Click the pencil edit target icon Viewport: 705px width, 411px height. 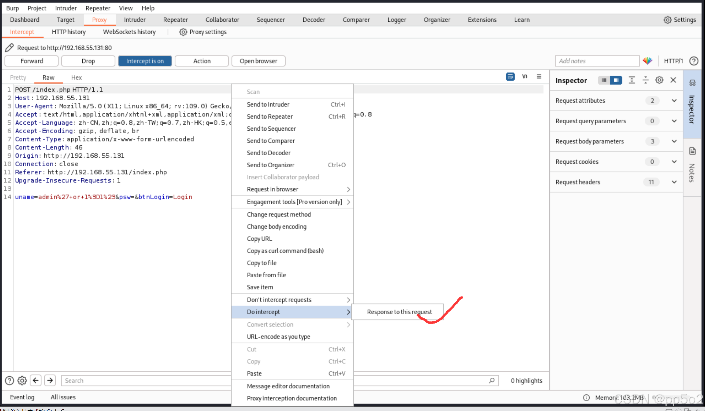(9, 48)
